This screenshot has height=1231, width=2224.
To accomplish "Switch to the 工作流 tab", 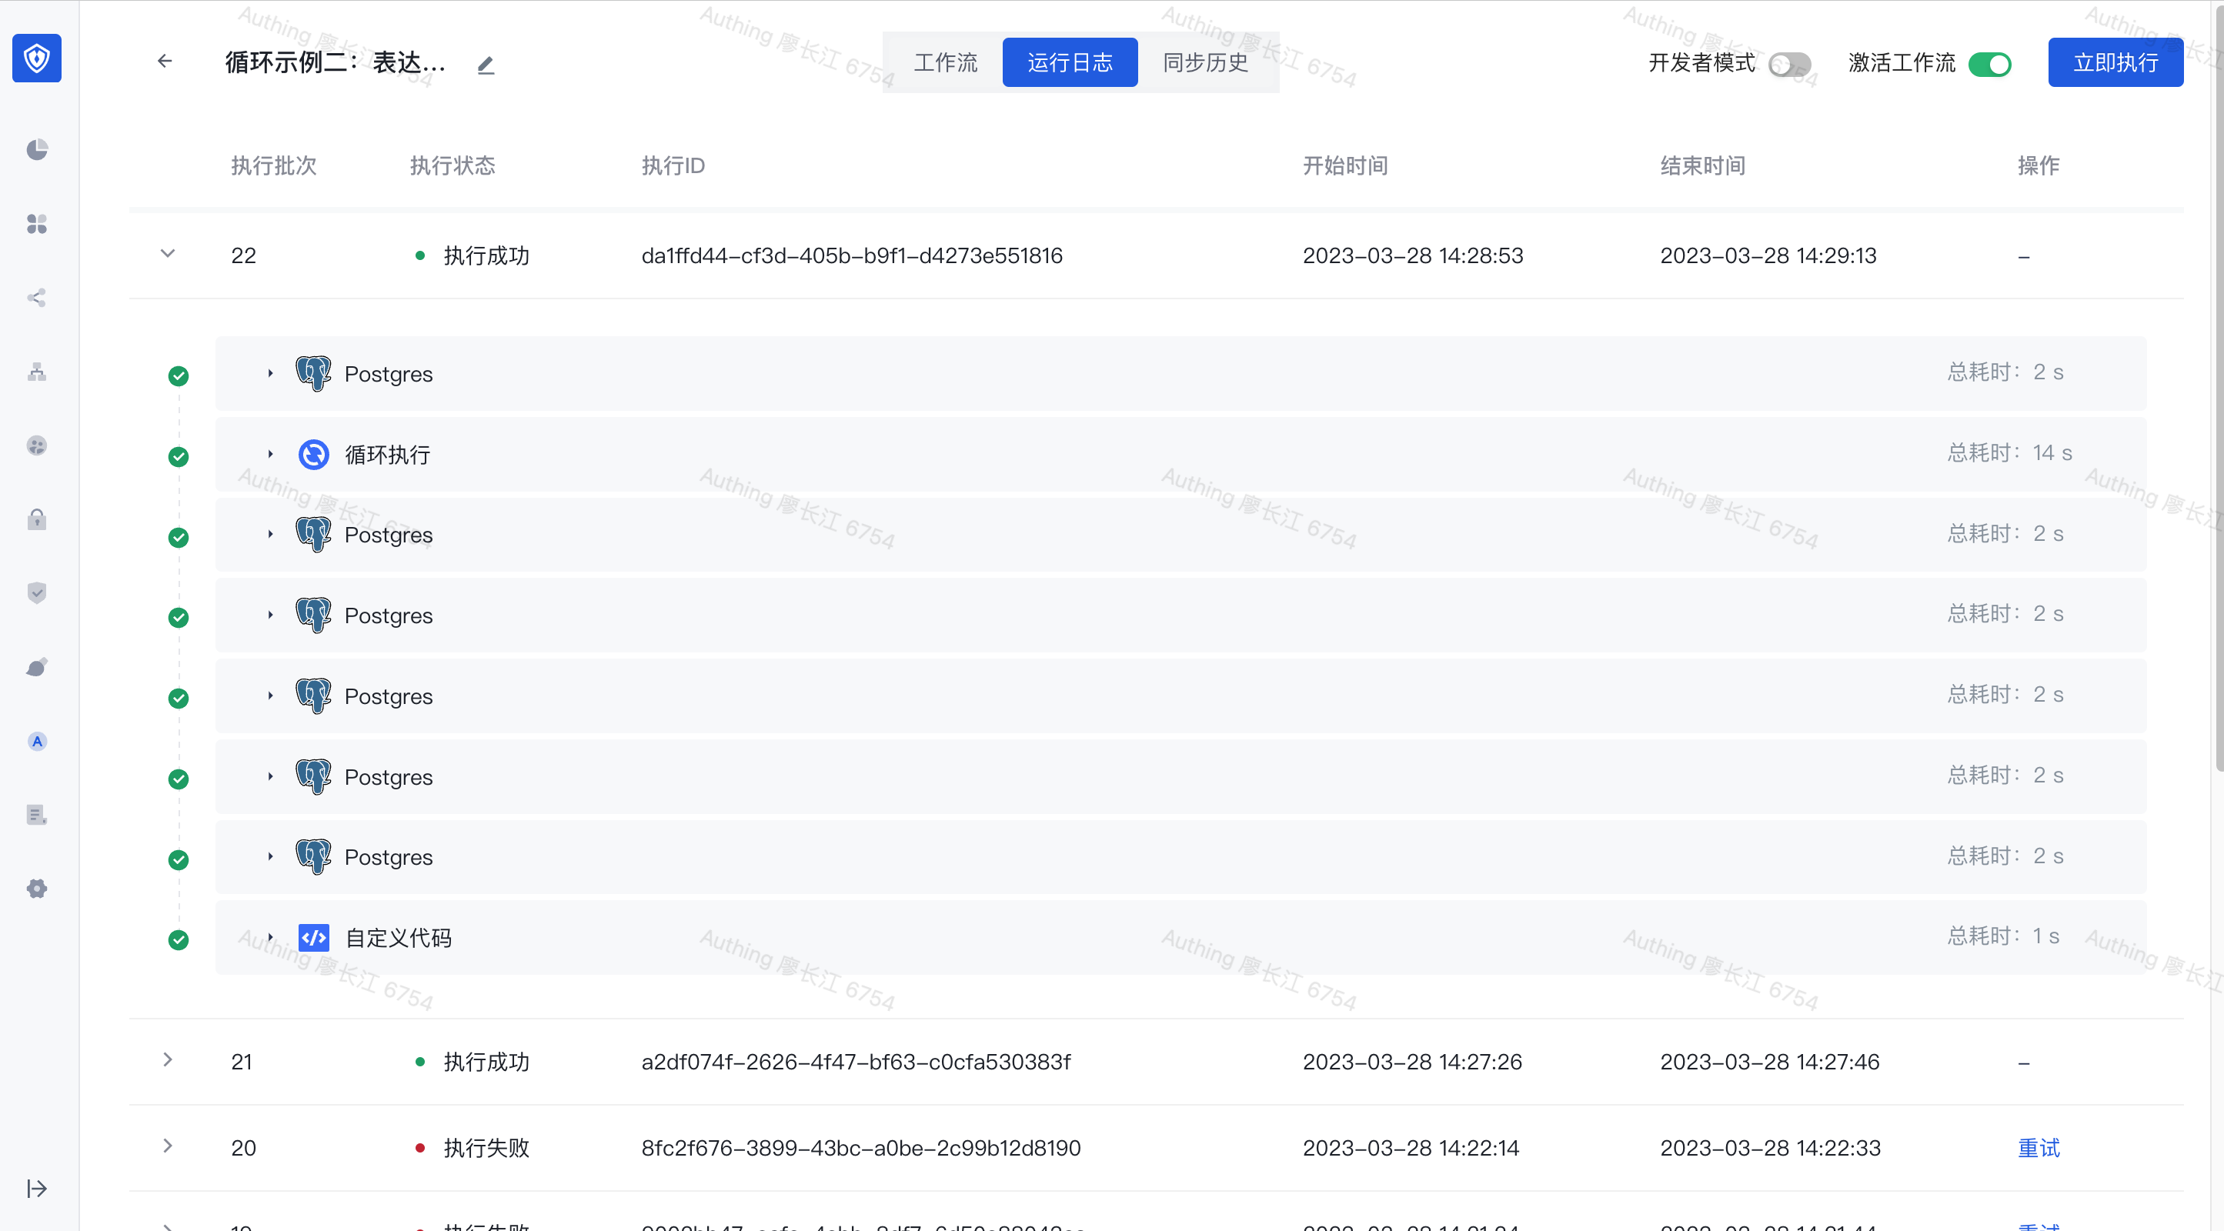I will [x=944, y=62].
